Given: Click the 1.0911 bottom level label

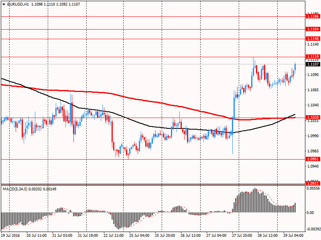Looking at the screenshot, I should click(313, 184).
